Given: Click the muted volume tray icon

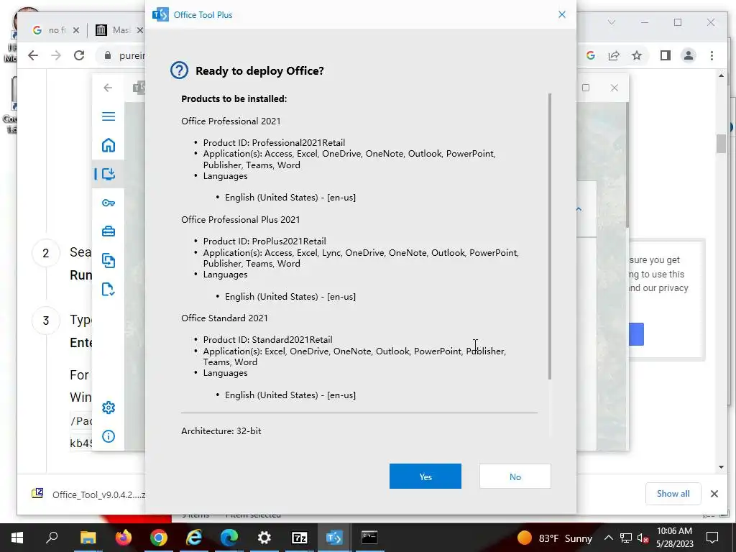Looking at the screenshot, I should tap(643, 538).
